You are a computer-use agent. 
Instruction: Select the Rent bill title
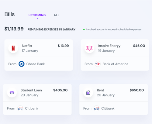click(100, 90)
